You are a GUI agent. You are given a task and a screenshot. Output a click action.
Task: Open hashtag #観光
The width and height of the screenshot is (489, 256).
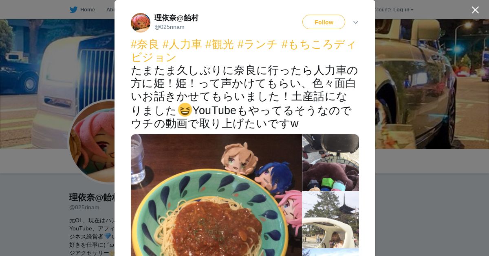(x=220, y=44)
